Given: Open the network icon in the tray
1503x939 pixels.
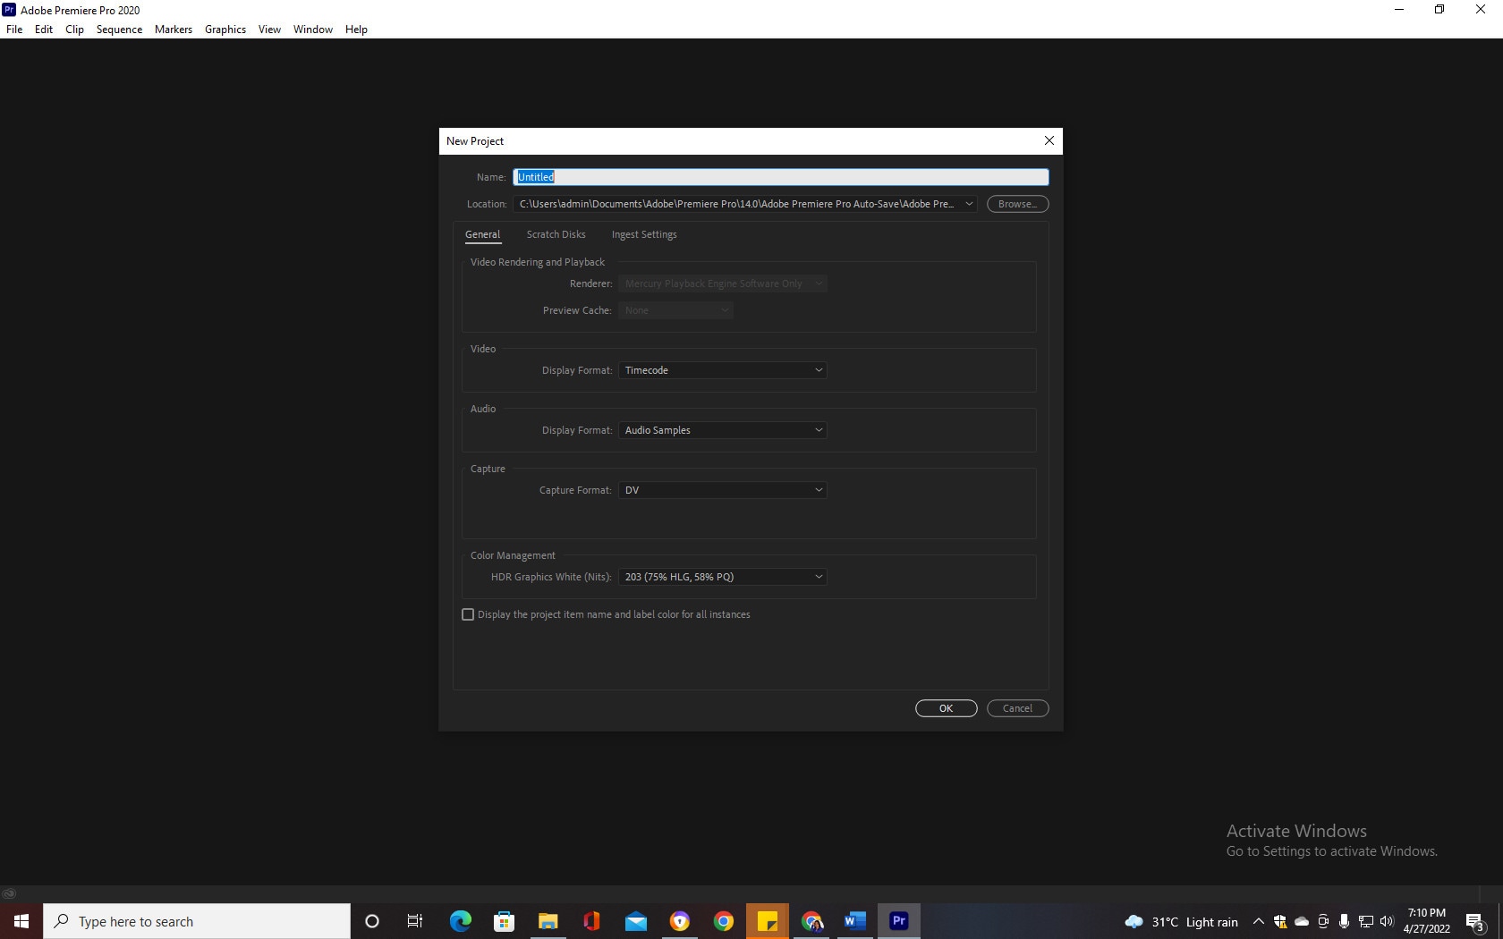Looking at the screenshot, I should coord(1366,921).
